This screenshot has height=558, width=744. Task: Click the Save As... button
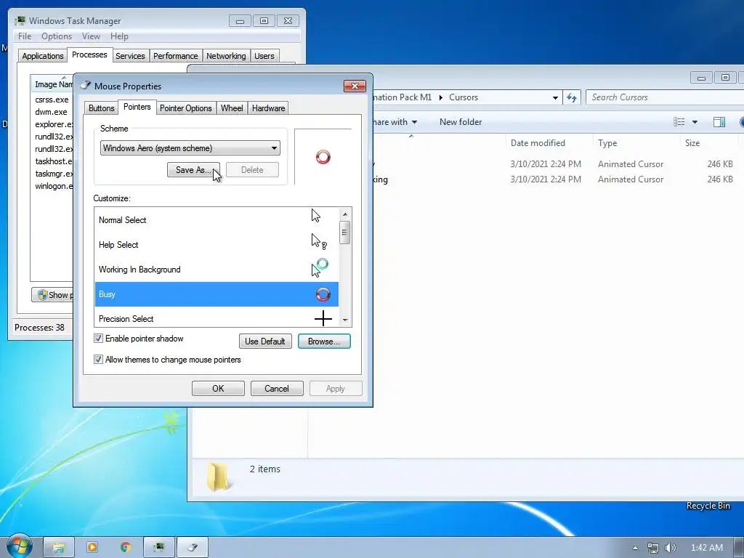click(x=193, y=170)
